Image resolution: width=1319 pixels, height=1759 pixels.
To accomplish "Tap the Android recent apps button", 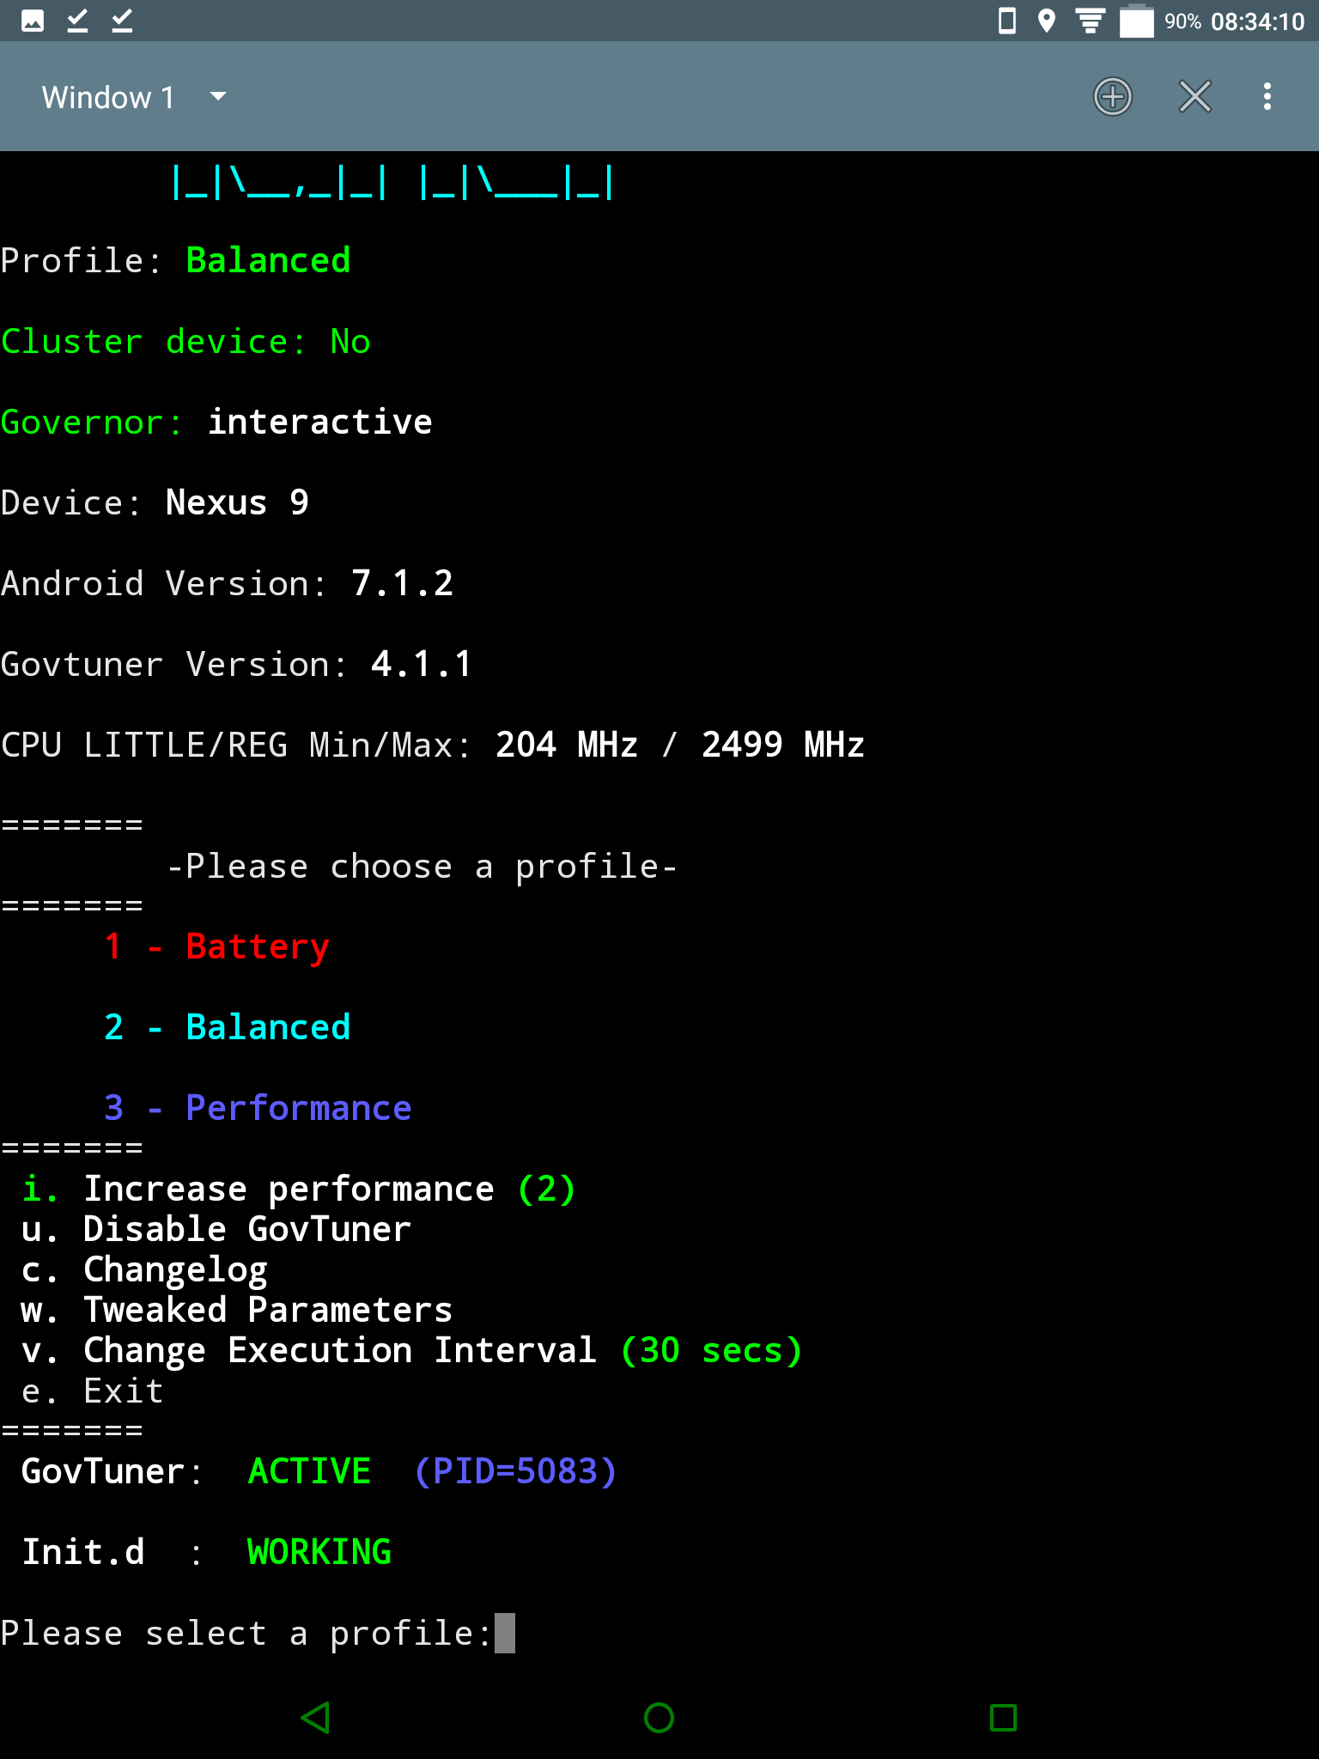I will pos(1002,1717).
